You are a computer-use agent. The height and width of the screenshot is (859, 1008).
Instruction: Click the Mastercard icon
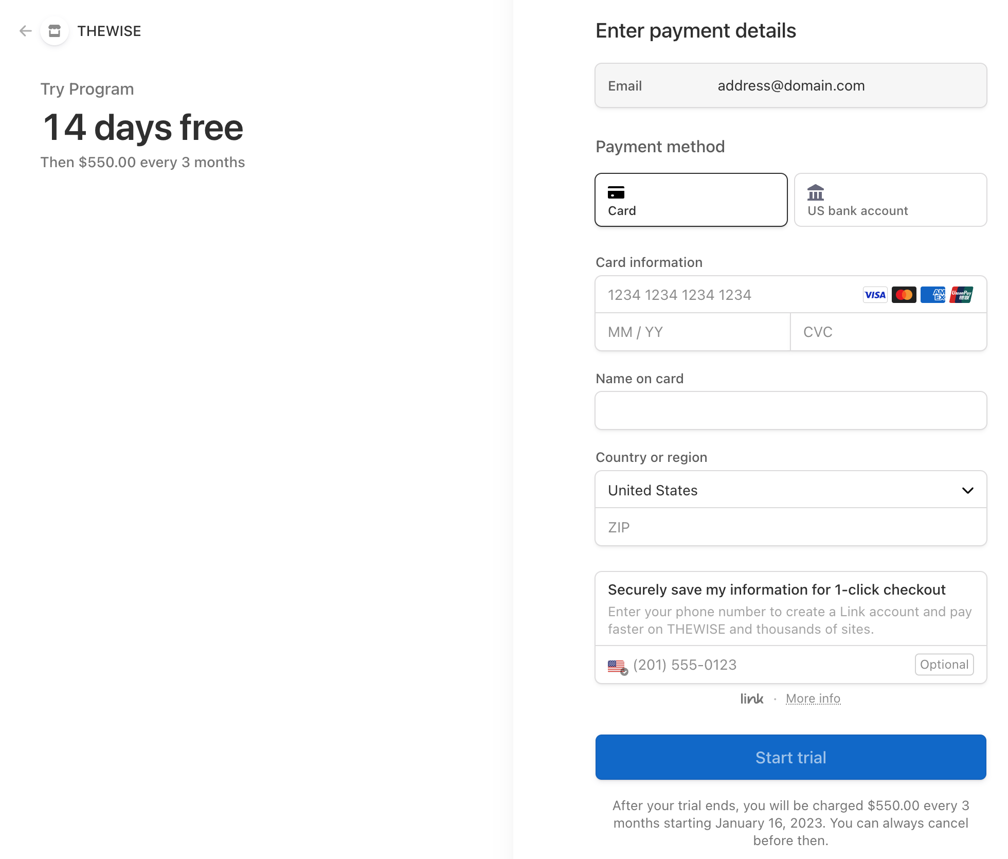(x=904, y=294)
